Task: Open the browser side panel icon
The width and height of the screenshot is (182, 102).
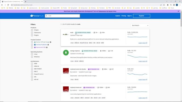Action: [x=174, y=5]
